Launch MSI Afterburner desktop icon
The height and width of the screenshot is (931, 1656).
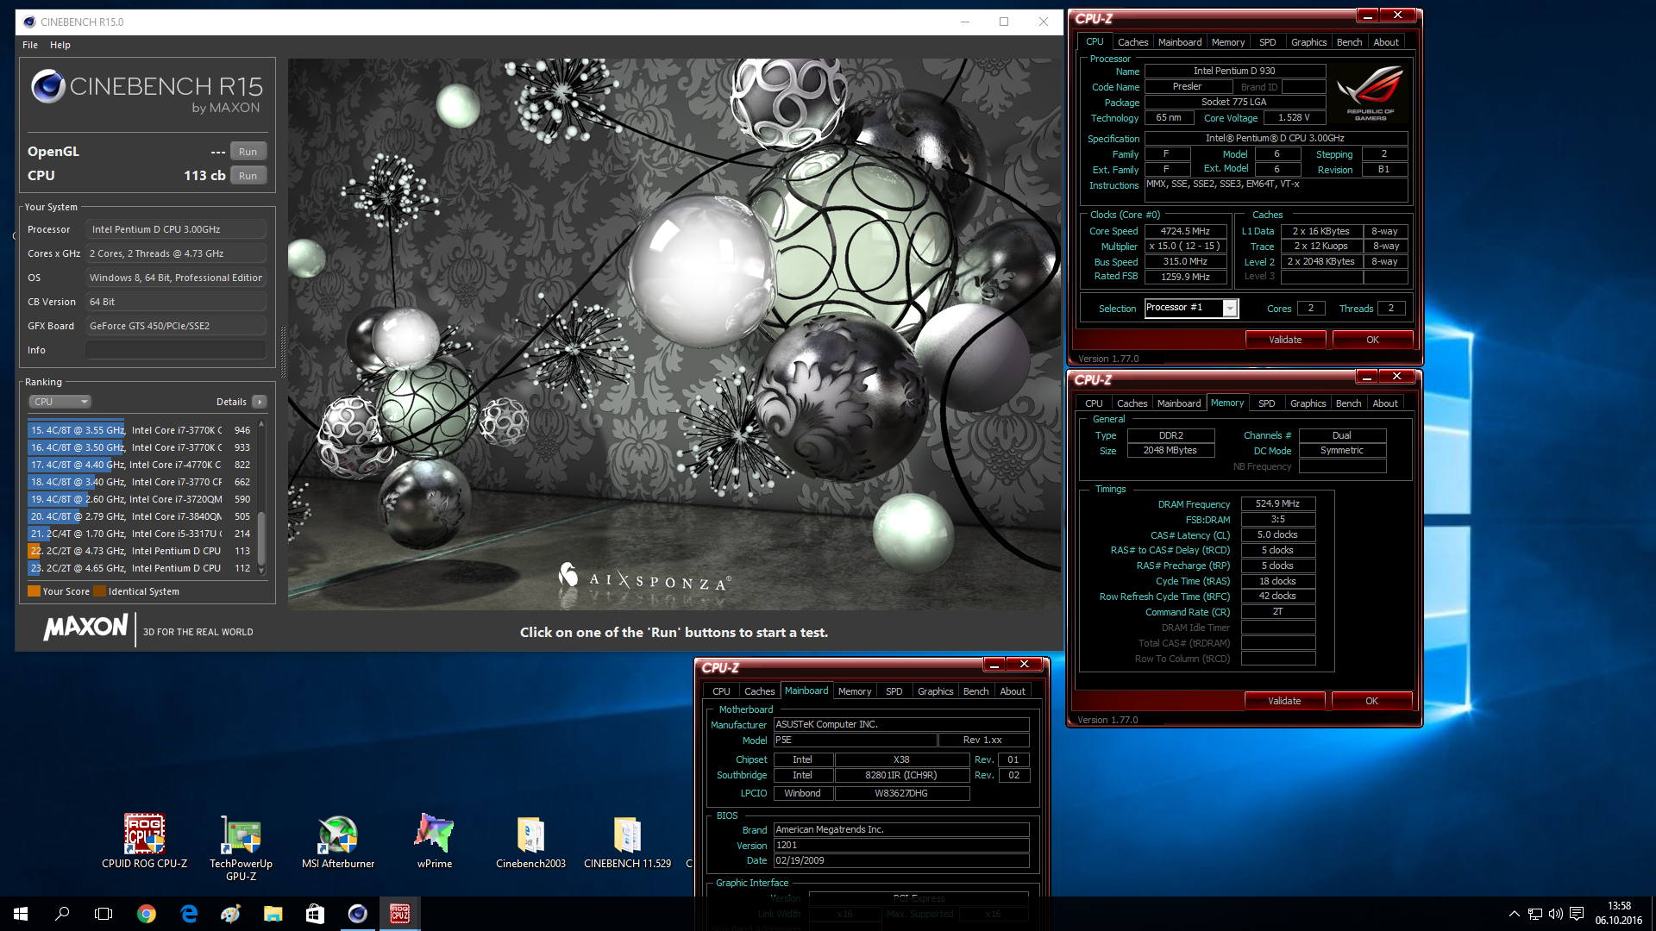coord(337,840)
